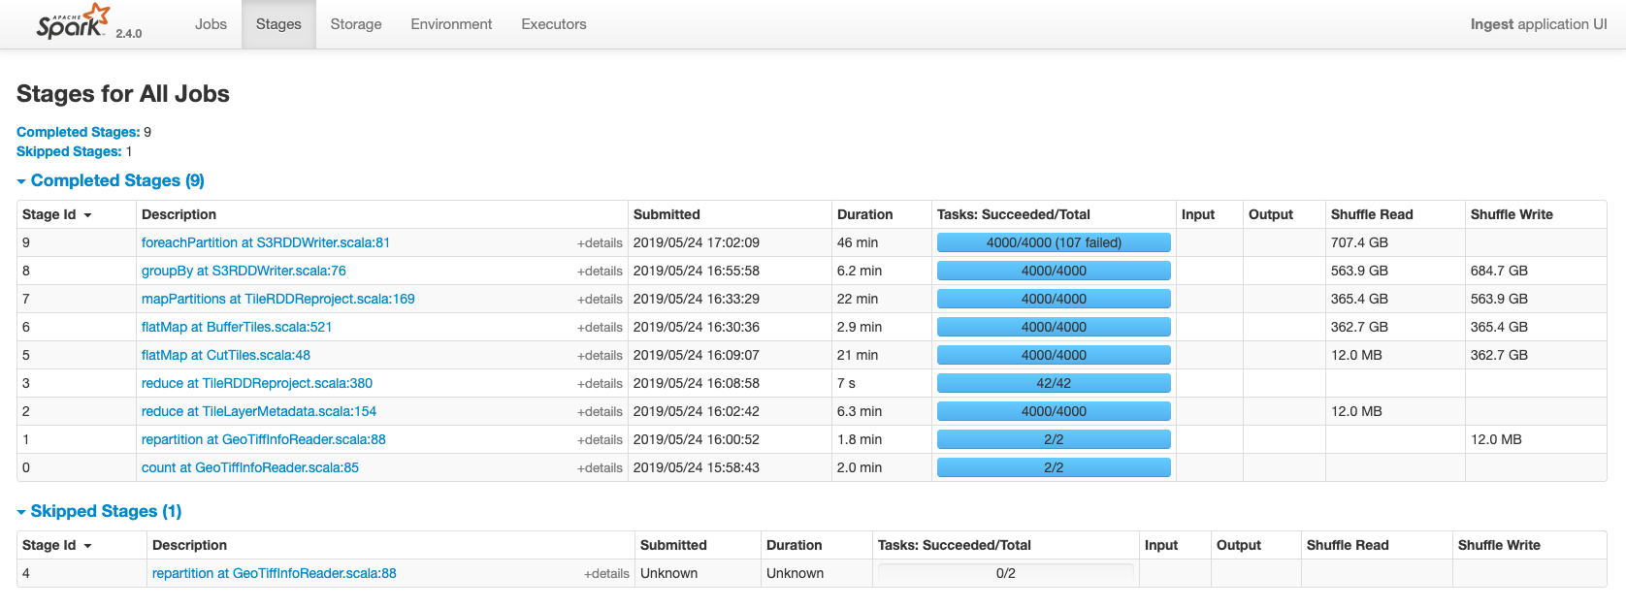Click the Duration column header in completed table
The image size is (1626, 608).
(865, 214)
